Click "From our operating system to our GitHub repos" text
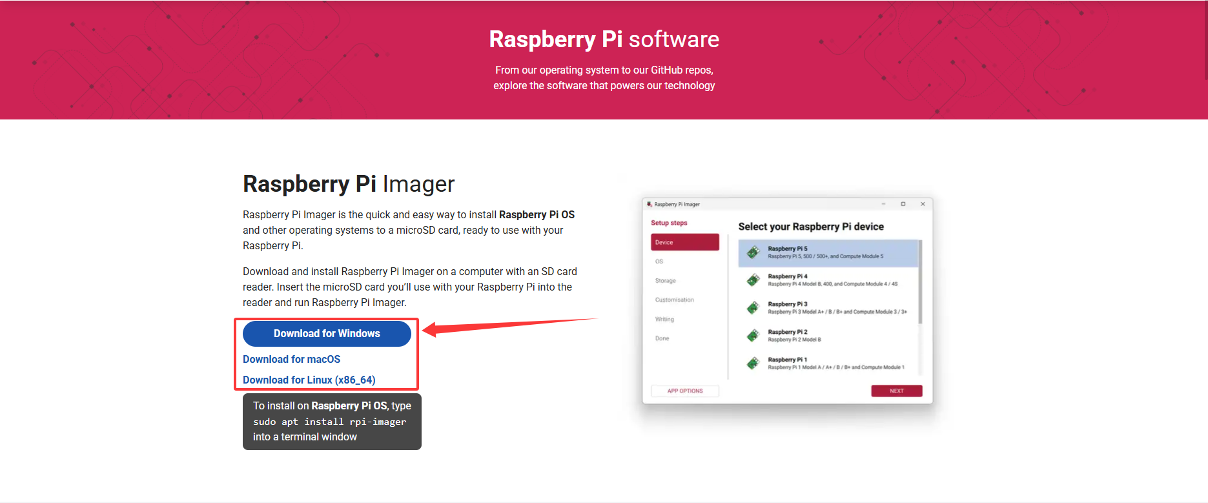This screenshot has height=503, width=1208. point(604,70)
